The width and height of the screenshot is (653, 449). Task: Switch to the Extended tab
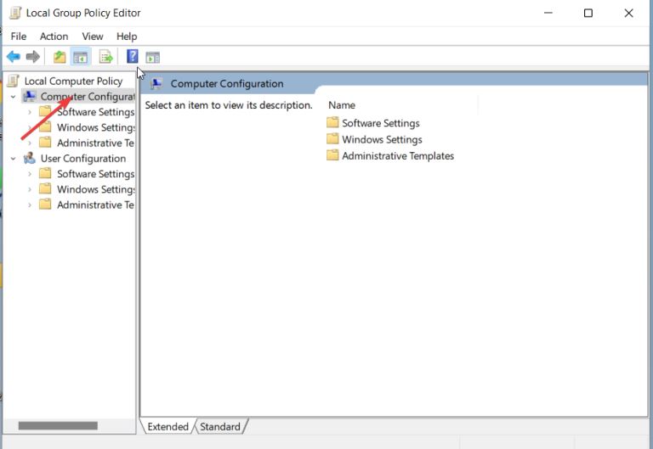[x=168, y=427]
